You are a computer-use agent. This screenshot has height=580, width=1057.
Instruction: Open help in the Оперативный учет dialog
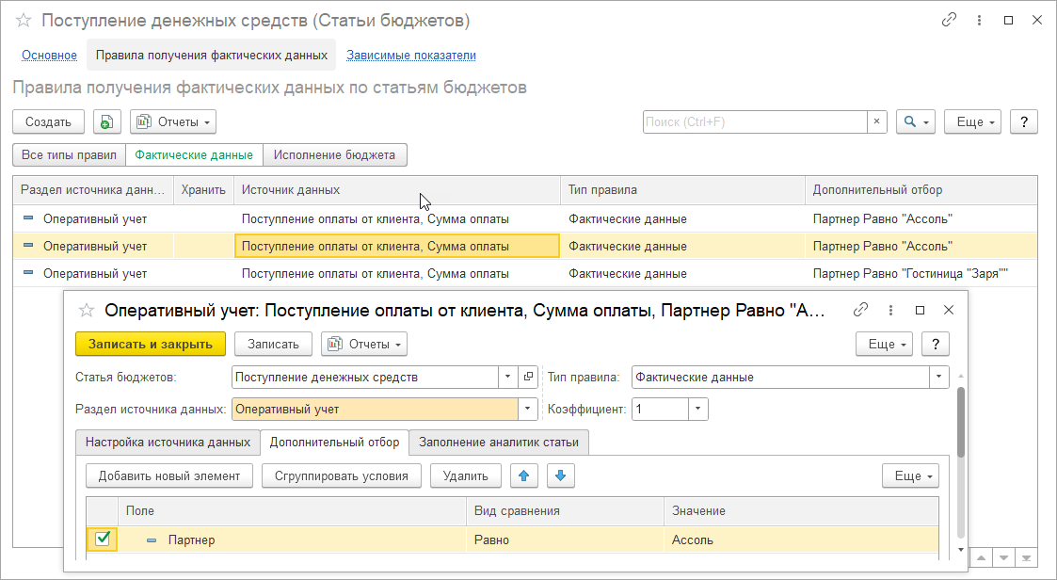click(x=935, y=345)
